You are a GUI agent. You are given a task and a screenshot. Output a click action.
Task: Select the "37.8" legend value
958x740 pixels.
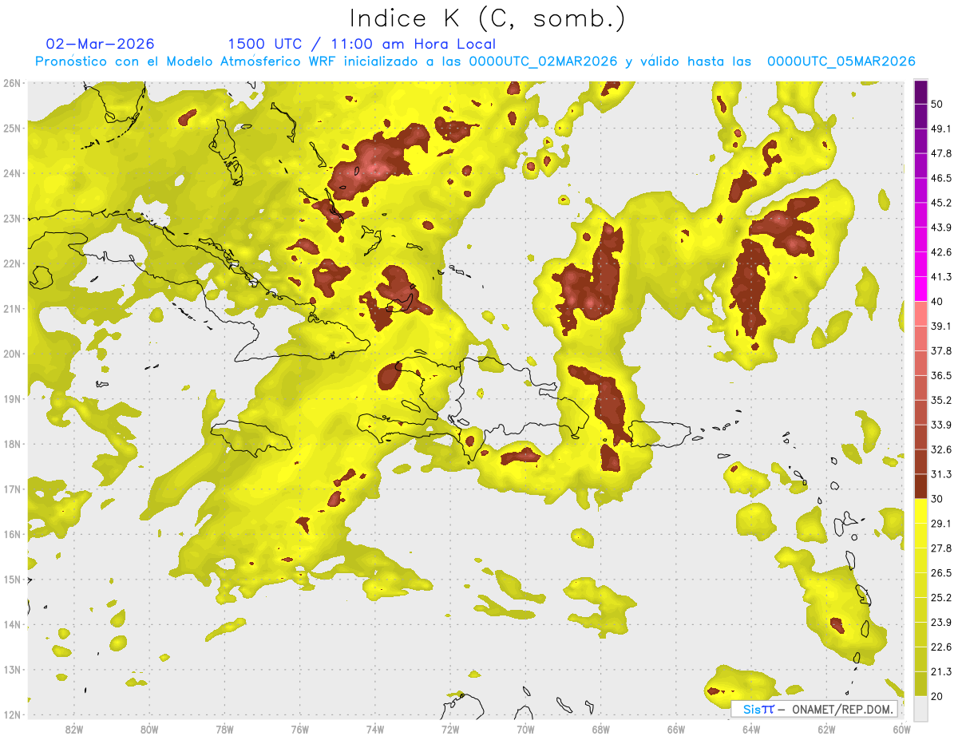point(941,351)
